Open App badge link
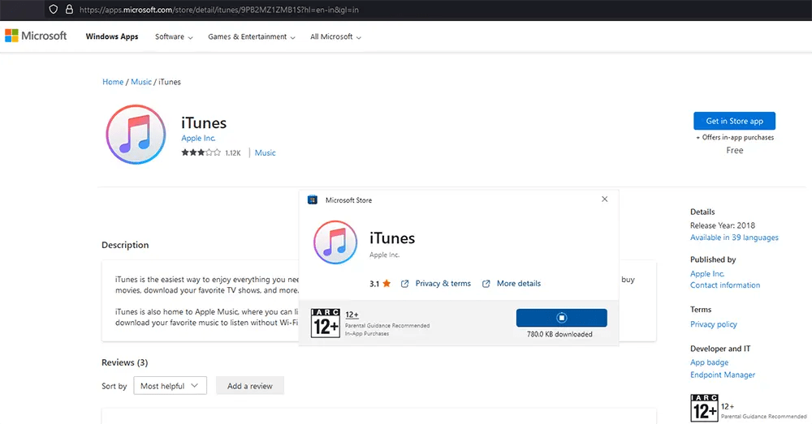The image size is (812, 424). pyautogui.click(x=710, y=362)
